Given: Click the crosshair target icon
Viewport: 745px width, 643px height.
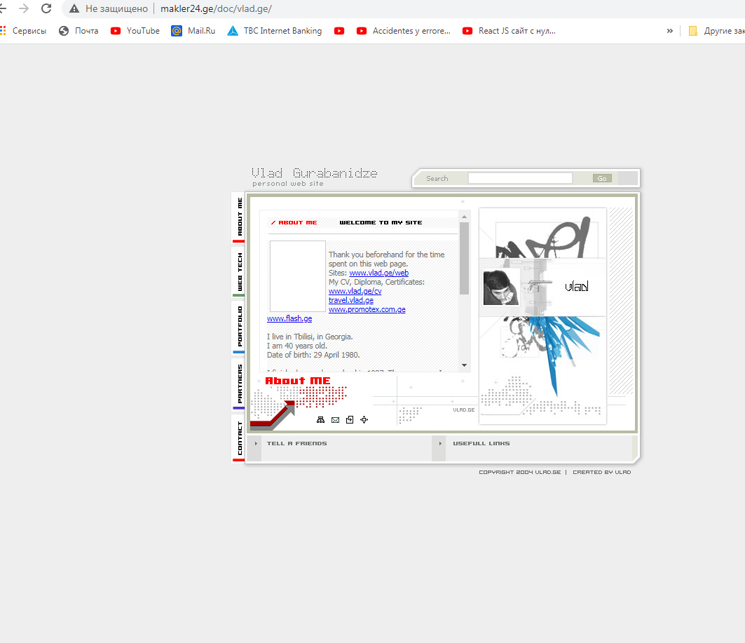Looking at the screenshot, I should [364, 420].
